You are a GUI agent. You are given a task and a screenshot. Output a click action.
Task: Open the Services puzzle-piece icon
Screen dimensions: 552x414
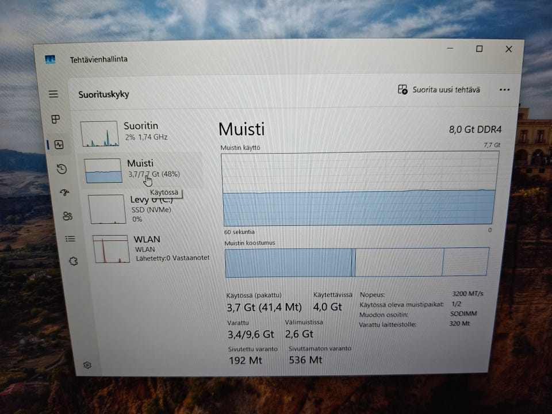[73, 261]
